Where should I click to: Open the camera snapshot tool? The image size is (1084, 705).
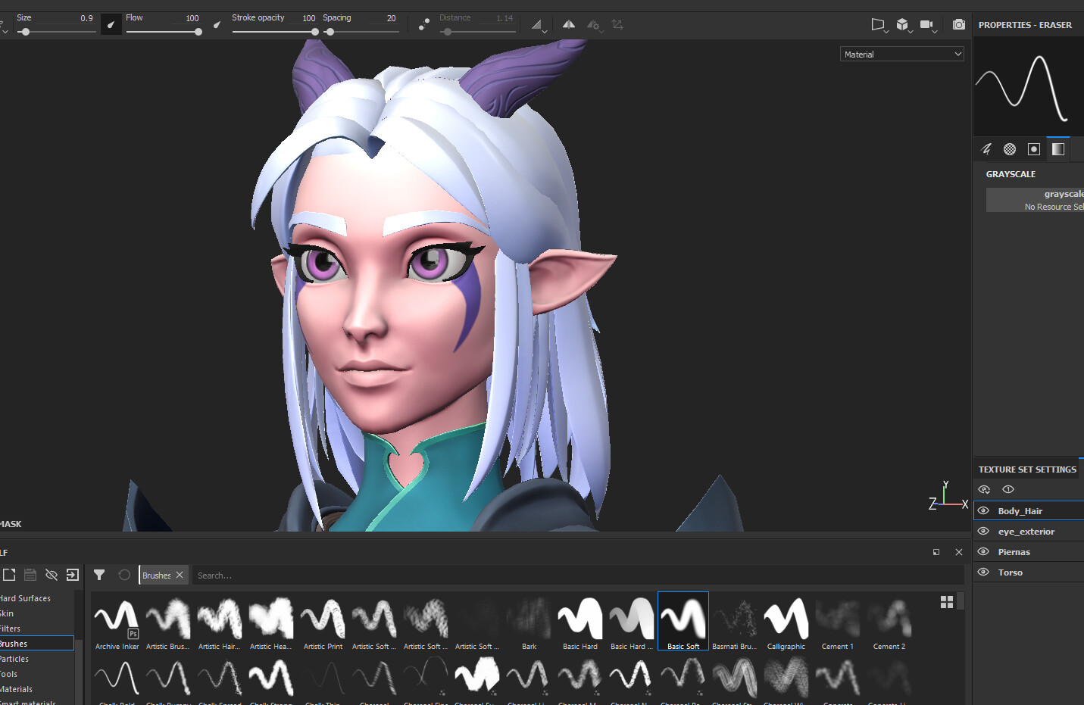[958, 24]
